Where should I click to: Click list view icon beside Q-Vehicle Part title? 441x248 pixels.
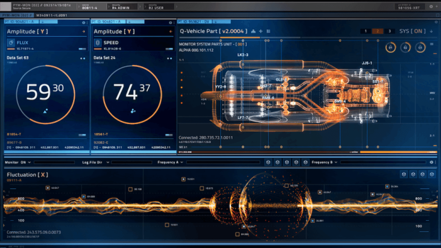[268, 31]
